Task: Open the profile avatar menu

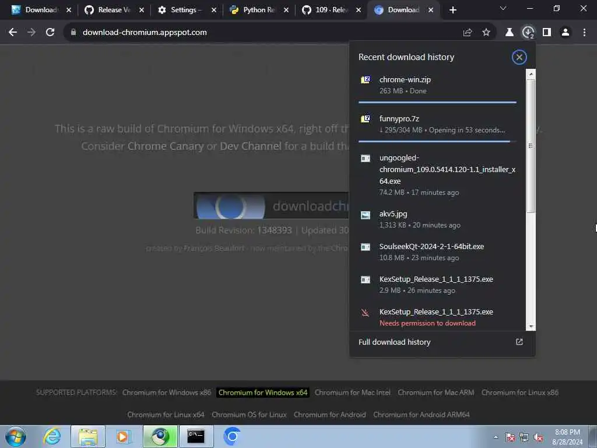Action: [566, 33]
